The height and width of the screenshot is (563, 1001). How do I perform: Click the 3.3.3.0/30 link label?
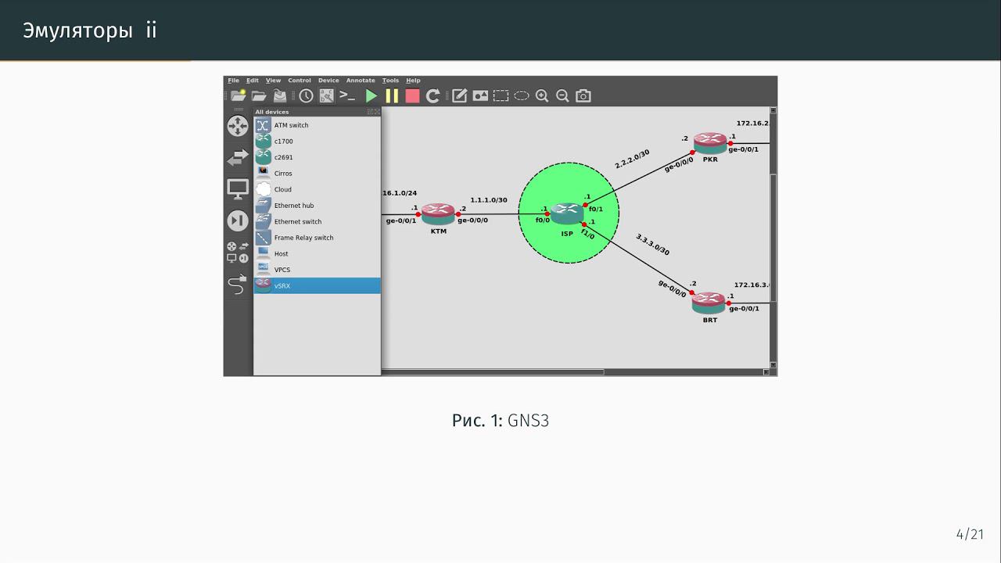[652, 245]
